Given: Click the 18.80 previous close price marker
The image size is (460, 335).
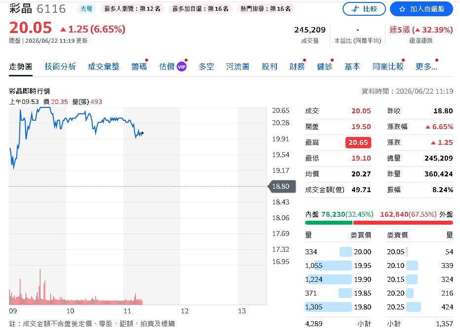Looking at the screenshot, I should click(x=281, y=186).
